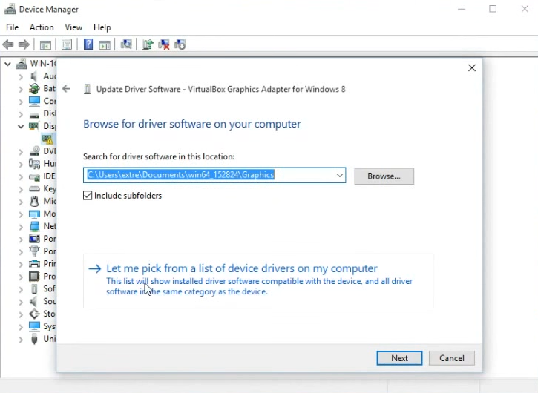Screen dimensions: 538x393
Task: Click the Cancel button
Action: pyautogui.click(x=451, y=358)
